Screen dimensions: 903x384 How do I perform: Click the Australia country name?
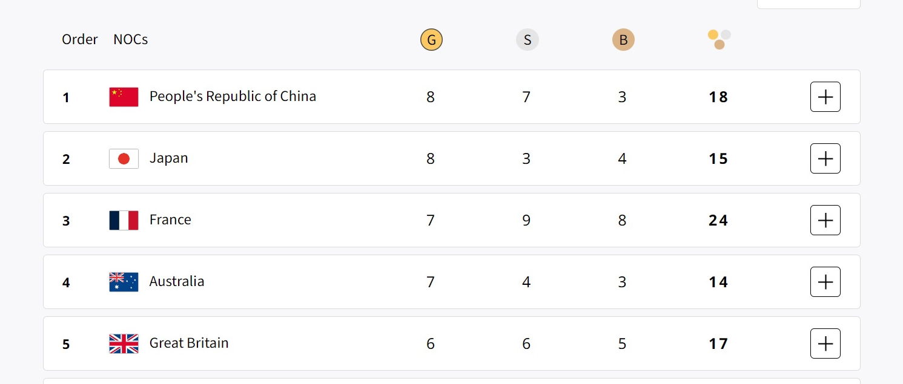coord(177,281)
